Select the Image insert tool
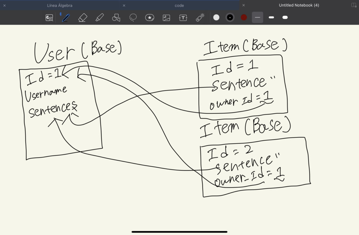 pos(167,18)
